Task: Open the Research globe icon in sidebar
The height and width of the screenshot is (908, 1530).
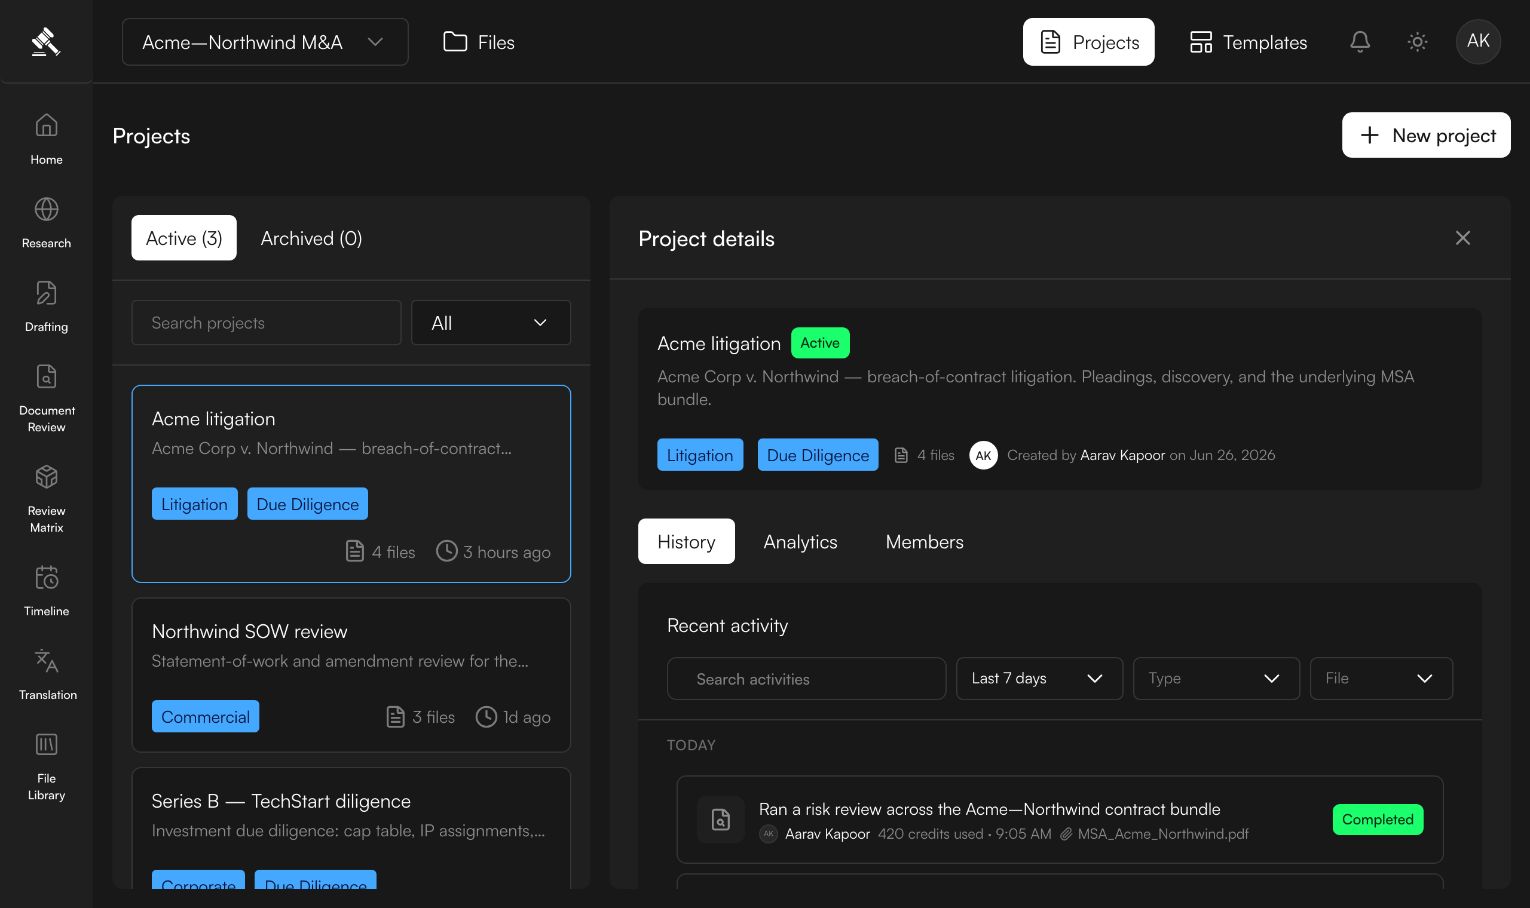Action: pos(47,210)
